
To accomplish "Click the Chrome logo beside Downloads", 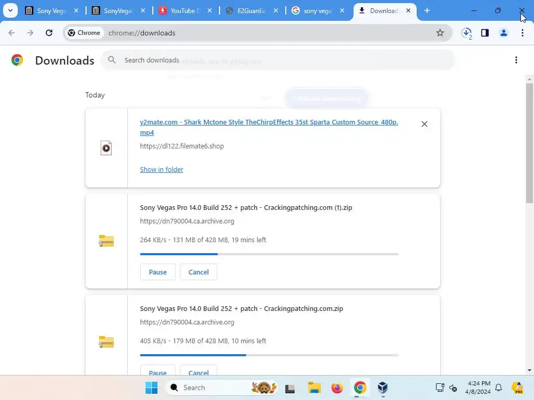I will tap(17, 60).
